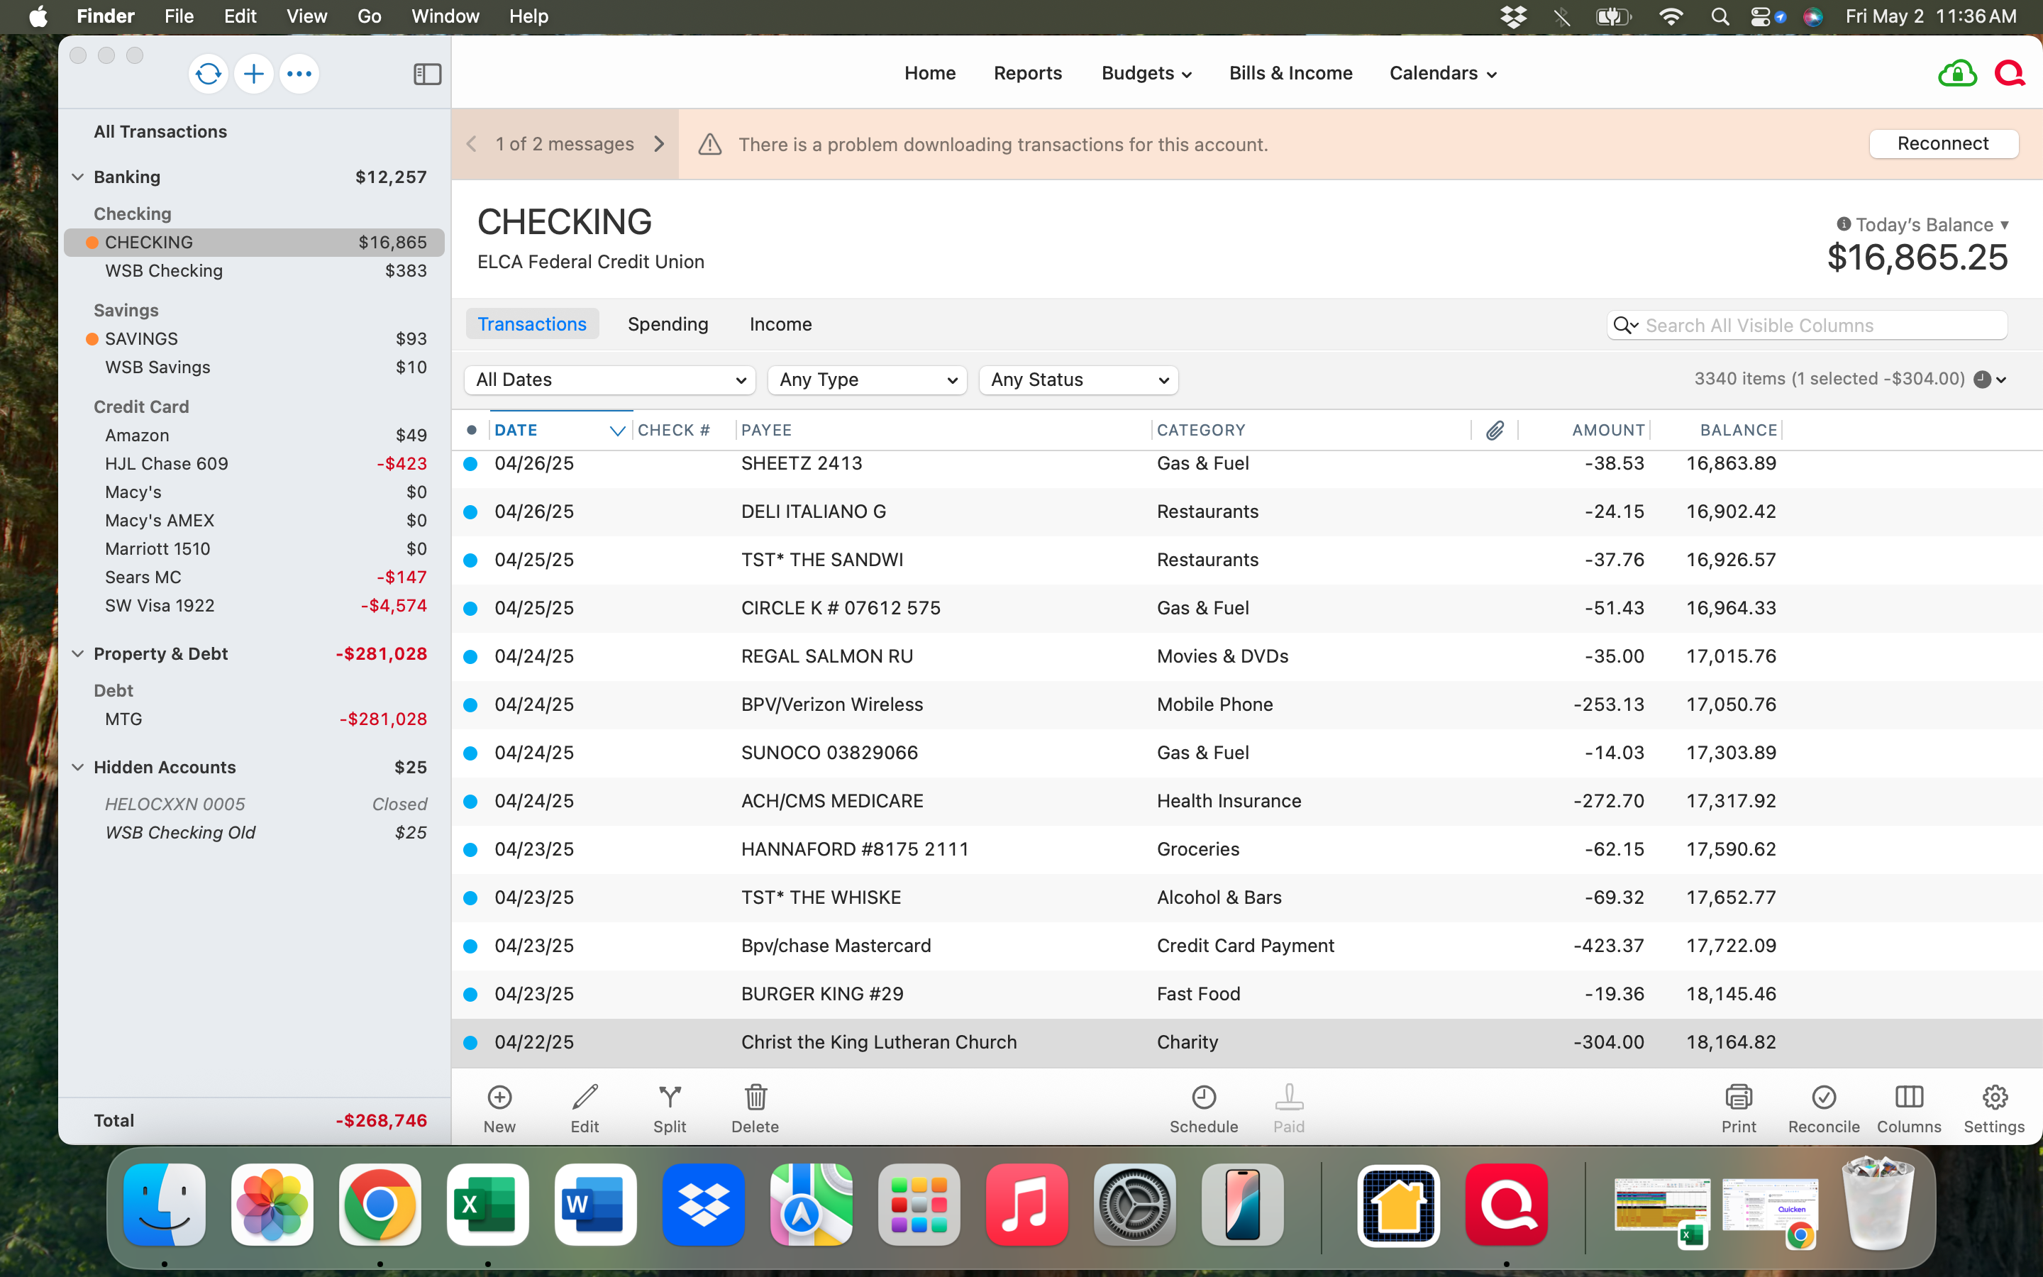Click the New transaction icon
The height and width of the screenshot is (1277, 2043).
(500, 1097)
